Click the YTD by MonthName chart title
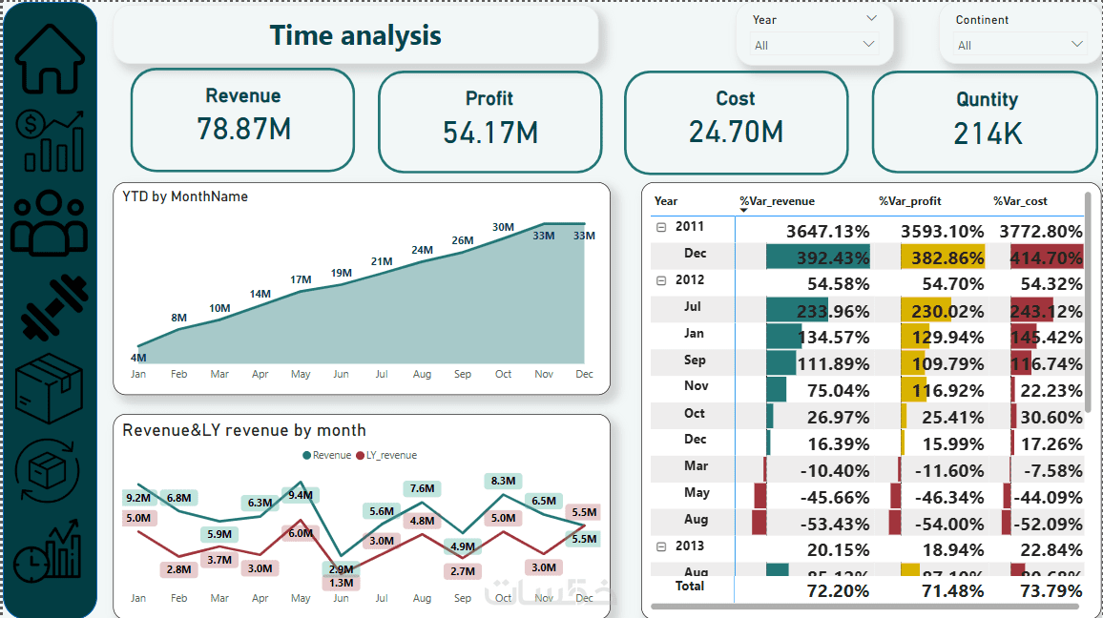Viewport: 1103px width, 618px height. [x=185, y=196]
